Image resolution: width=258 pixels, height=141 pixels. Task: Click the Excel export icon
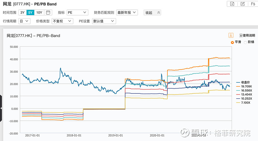[x=232, y=4]
